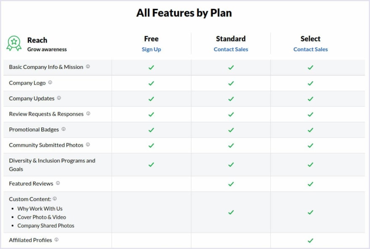
Task: Click the Why Work With Us item
Action: (40, 209)
